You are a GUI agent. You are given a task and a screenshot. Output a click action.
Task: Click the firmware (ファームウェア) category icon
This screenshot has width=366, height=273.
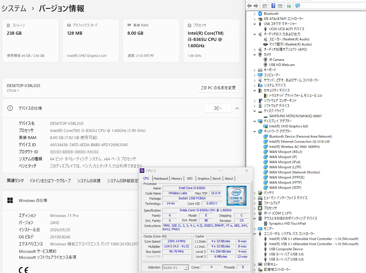pos(260,203)
